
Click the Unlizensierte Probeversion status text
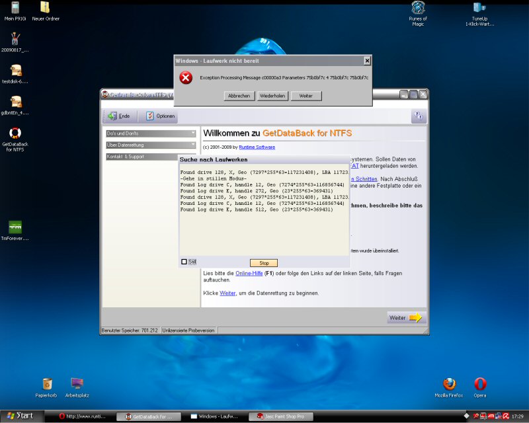pos(188,330)
